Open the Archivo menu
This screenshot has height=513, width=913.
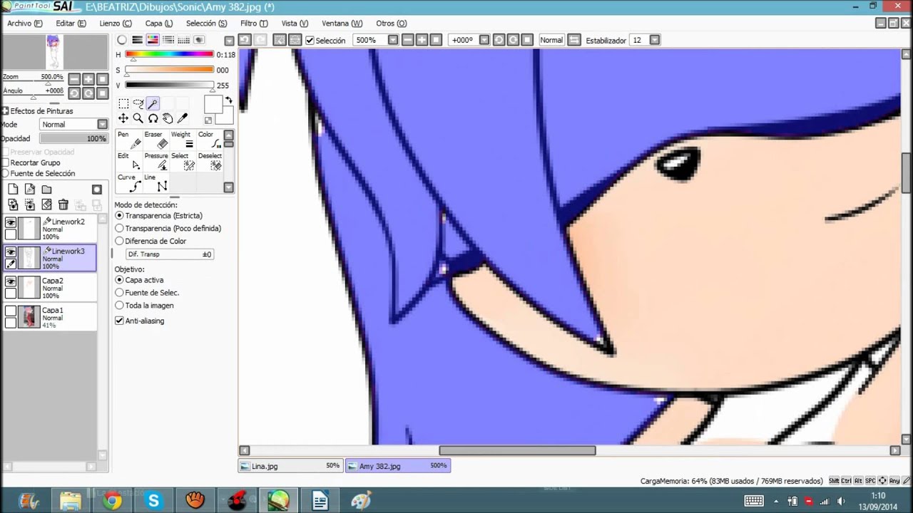[x=24, y=24]
